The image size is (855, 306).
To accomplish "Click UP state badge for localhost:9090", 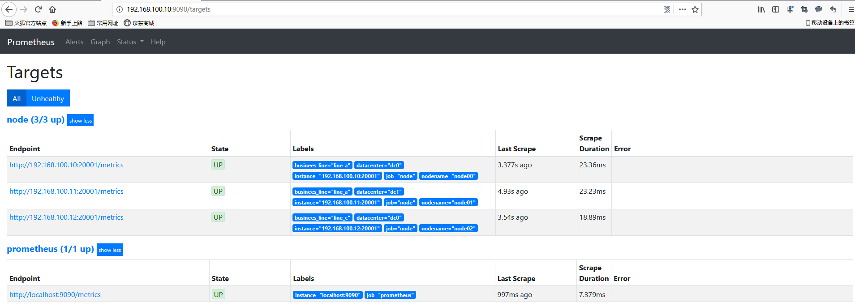I will click(x=218, y=294).
